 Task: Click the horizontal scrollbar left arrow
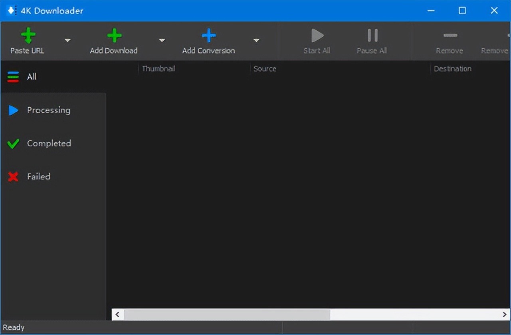tap(117, 315)
